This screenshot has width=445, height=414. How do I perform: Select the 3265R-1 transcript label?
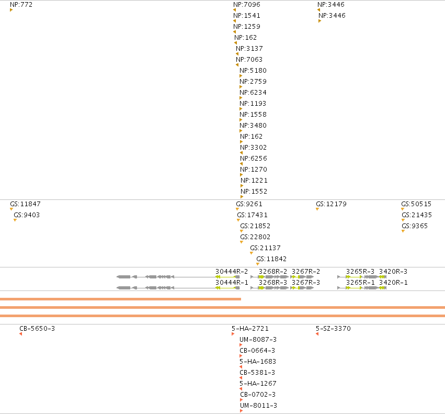point(360,283)
